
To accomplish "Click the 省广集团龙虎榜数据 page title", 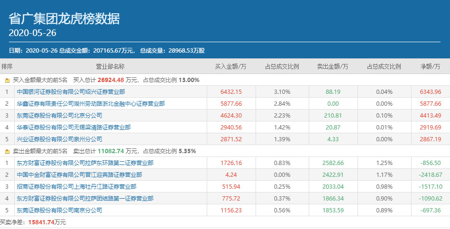I will (64, 19).
